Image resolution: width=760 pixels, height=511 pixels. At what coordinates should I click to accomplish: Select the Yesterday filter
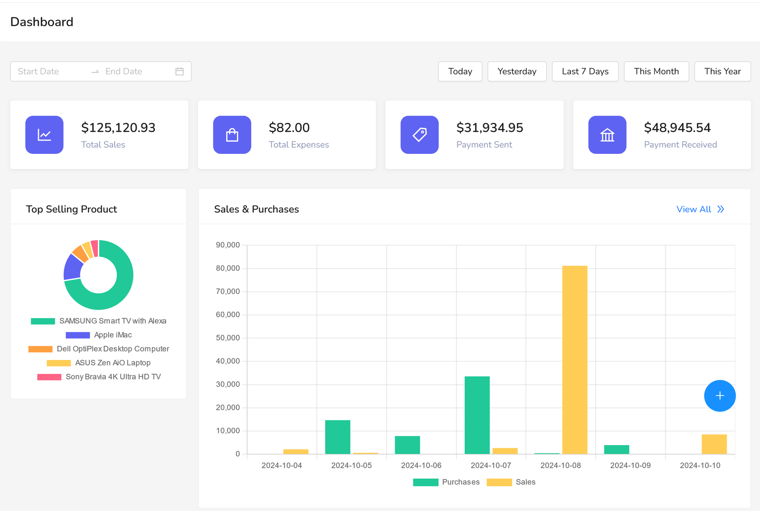pyautogui.click(x=517, y=72)
